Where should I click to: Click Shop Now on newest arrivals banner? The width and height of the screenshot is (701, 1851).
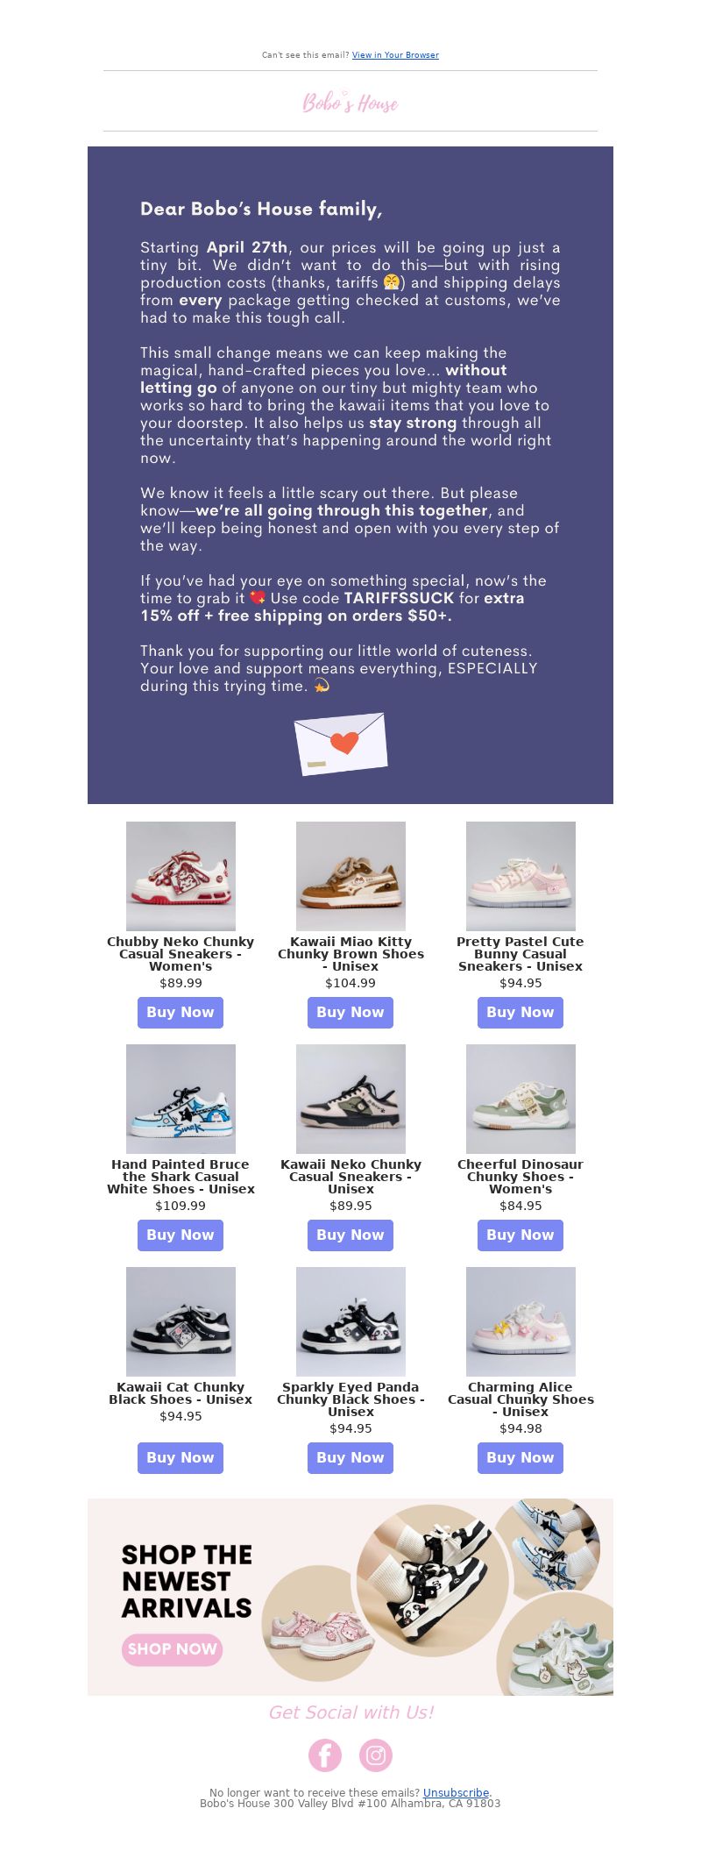[x=173, y=1649]
